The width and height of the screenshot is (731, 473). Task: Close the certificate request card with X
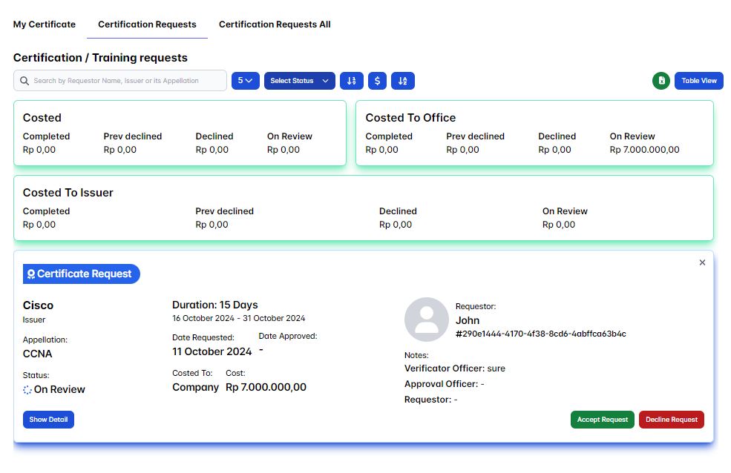pyautogui.click(x=702, y=262)
